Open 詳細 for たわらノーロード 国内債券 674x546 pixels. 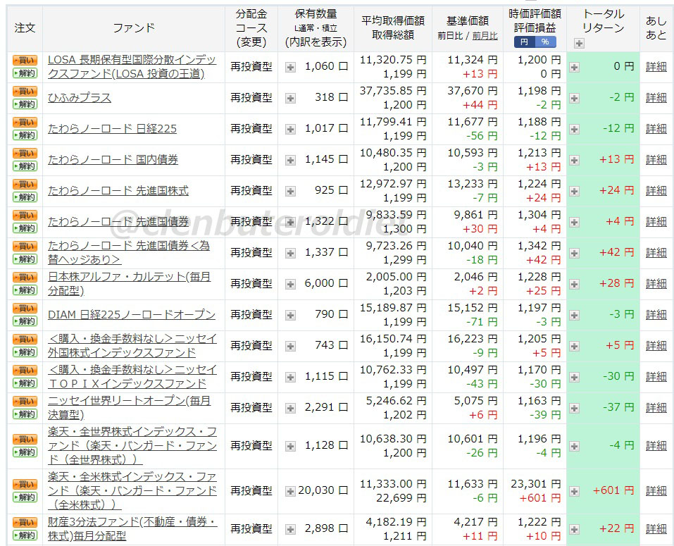(x=655, y=160)
